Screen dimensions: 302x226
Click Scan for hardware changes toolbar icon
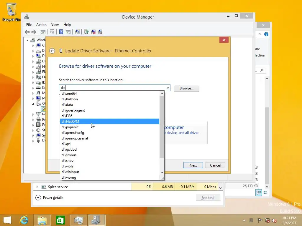(77, 32)
